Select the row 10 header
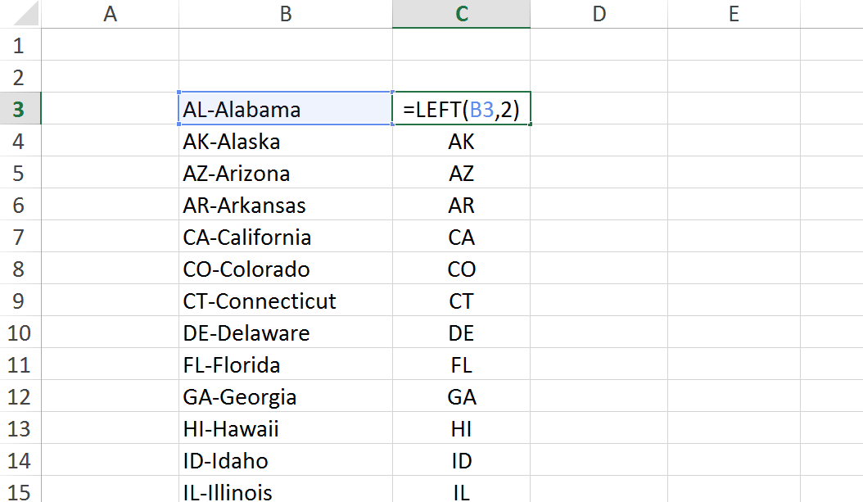 click(x=20, y=333)
